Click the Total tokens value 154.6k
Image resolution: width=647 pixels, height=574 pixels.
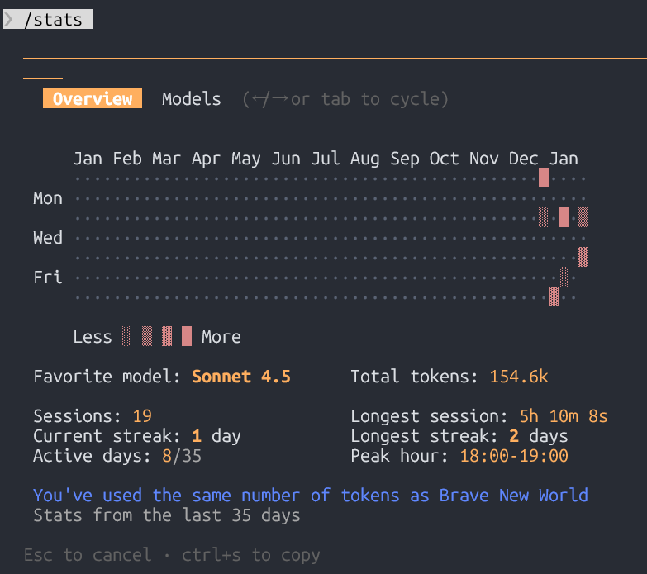click(519, 377)
